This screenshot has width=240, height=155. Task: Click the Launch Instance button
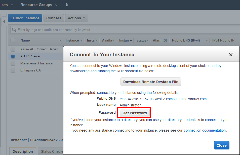[25, 18]
